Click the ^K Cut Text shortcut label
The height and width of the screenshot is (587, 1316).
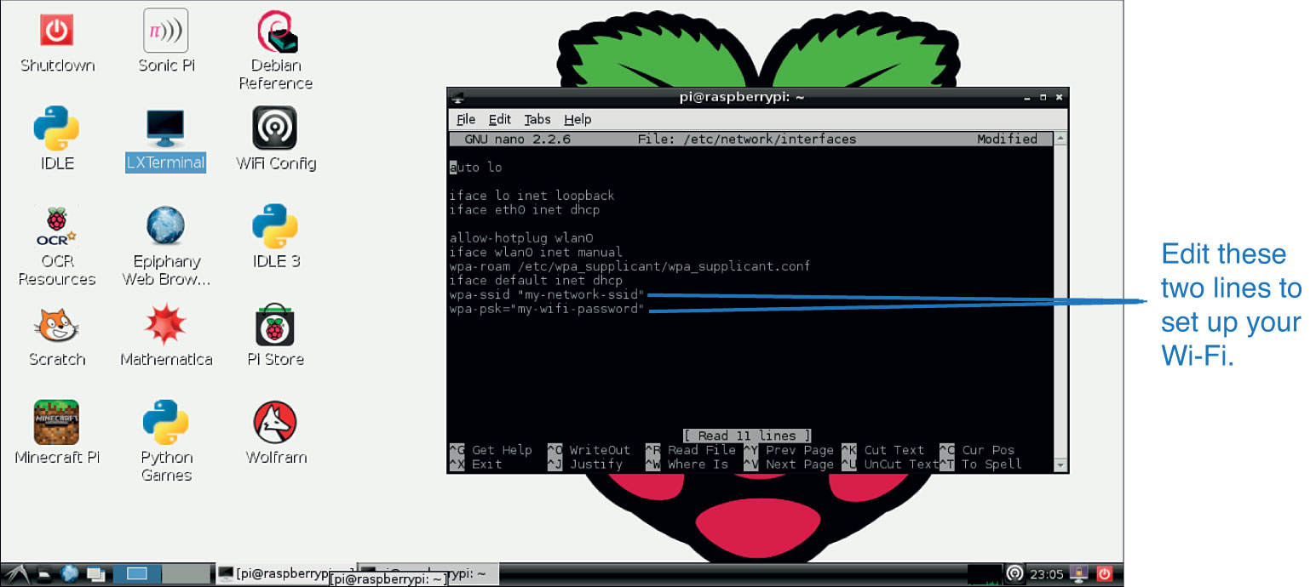click(x=883, y=450)
